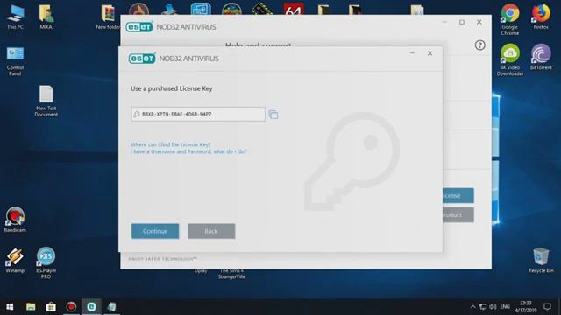Select the BitTorrent desktop icon
The height and width of the screenshot is (315, 561).
pyautogui.click(x=541, y=57)
